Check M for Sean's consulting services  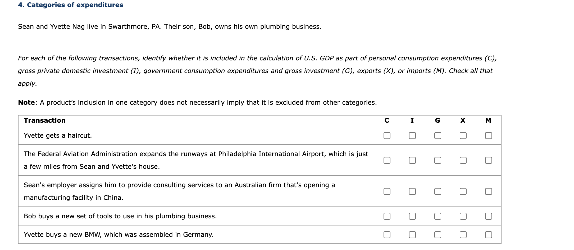(x=488, y=191)
